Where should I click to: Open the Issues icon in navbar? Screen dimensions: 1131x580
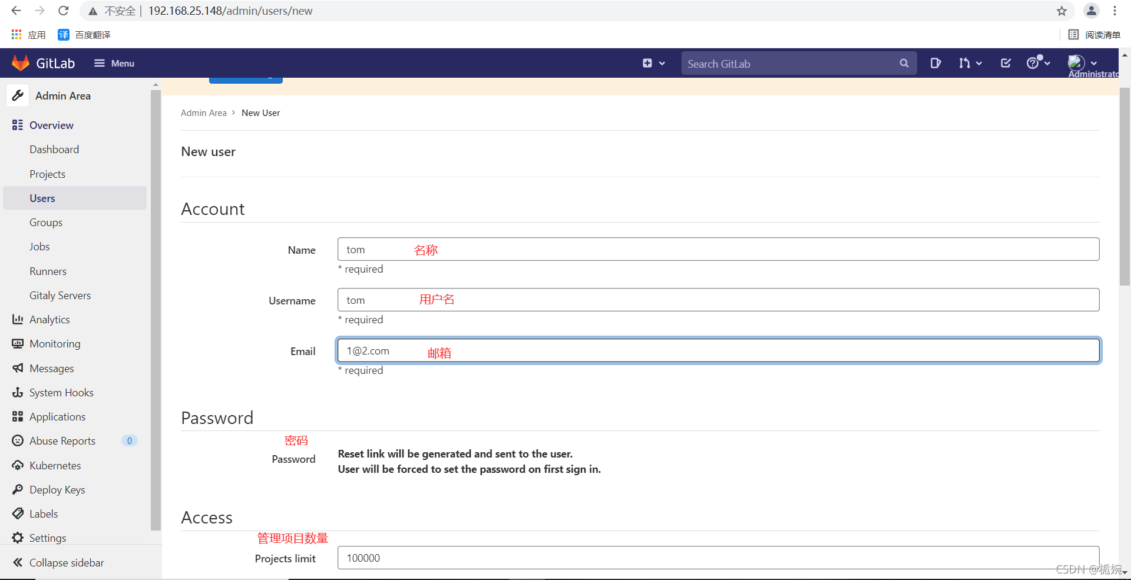(935, 63)
